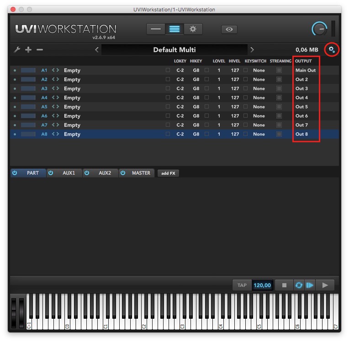The height and width of the screenshot is (342, 349).
Task: Load next preset for part A5
Action: coord(58,106)
